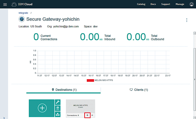Open the Support menu item
The width and height of the screenshot is (196, 119).
click(x=166, y=4)
